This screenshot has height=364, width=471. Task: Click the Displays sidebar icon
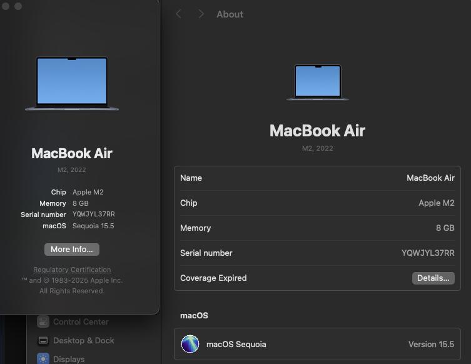click(x=43, y=359)
